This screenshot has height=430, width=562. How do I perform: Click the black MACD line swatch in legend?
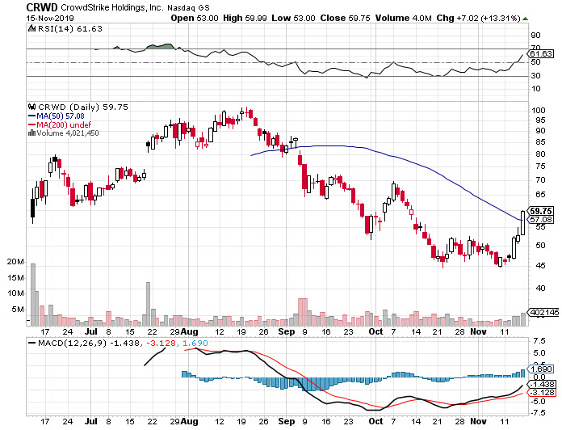32,344
